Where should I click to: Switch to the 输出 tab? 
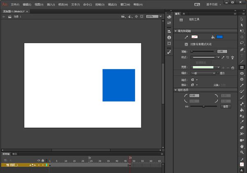(15, 154)
